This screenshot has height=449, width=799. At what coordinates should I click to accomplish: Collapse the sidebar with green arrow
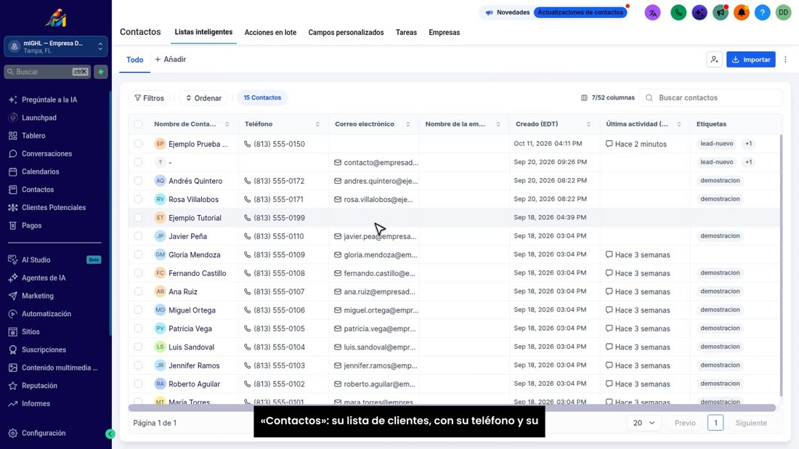[110, 434]
